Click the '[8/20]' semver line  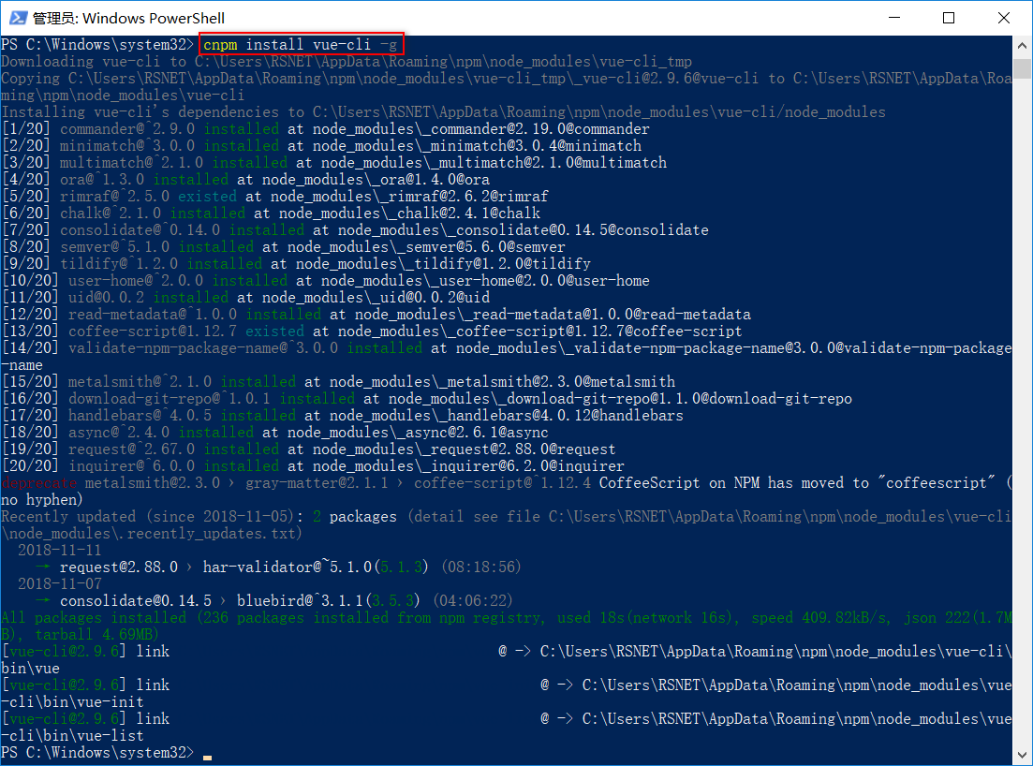click(x=283, y=247)
